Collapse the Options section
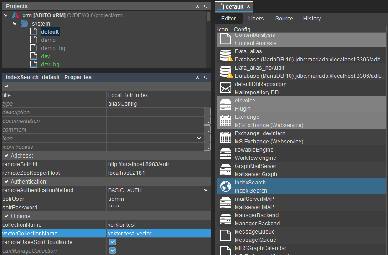 point(6,216)
